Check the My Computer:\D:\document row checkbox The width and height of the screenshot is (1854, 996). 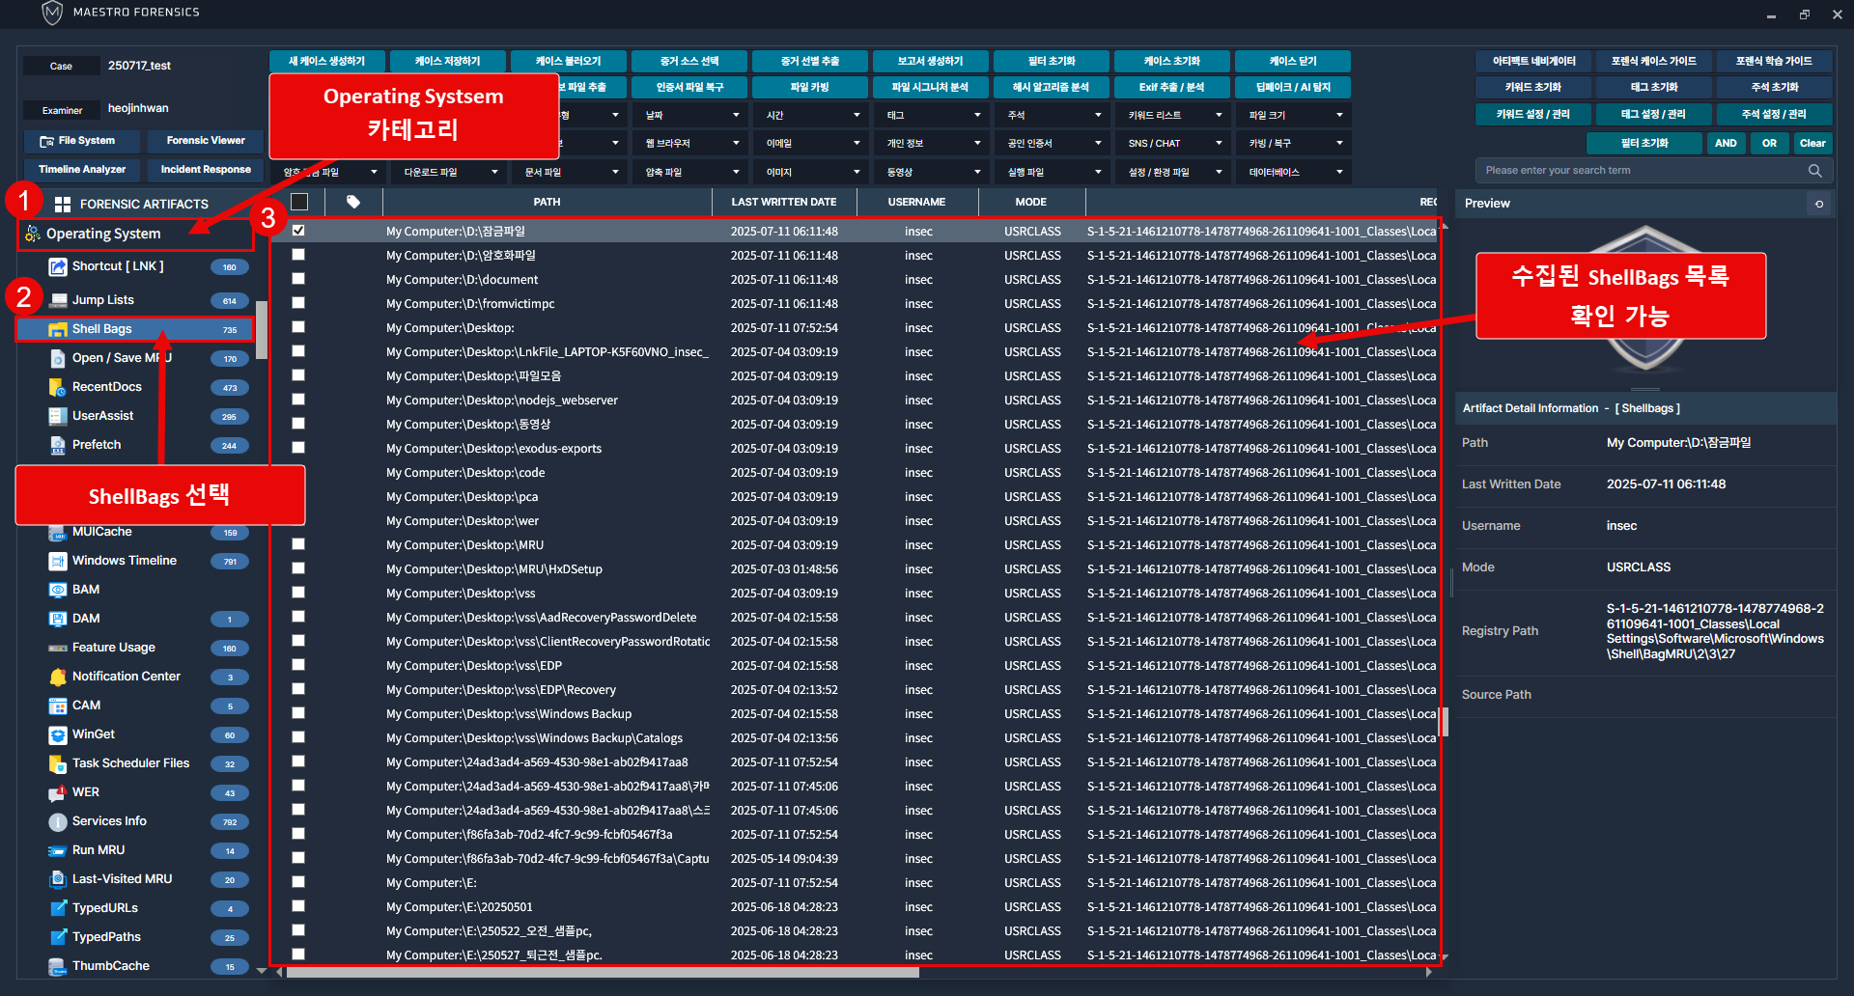(x=298, y=279)
